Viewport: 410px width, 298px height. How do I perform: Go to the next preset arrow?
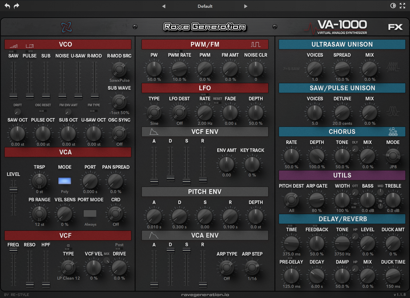point(246,6)
